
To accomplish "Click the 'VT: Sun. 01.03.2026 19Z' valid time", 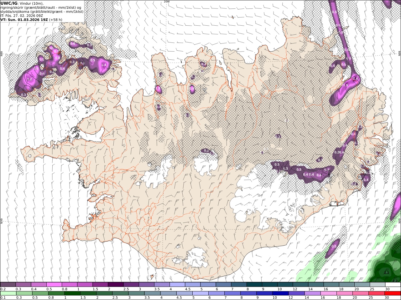I will pos(24,20).
